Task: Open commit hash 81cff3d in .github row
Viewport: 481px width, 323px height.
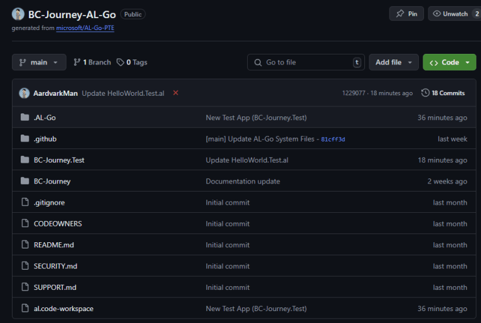Action: pos(333,140)
